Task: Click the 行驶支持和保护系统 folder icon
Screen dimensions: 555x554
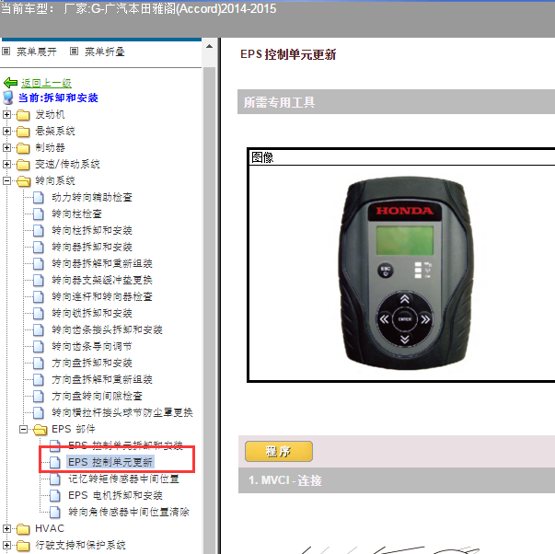Action: [x=23, y=546]
